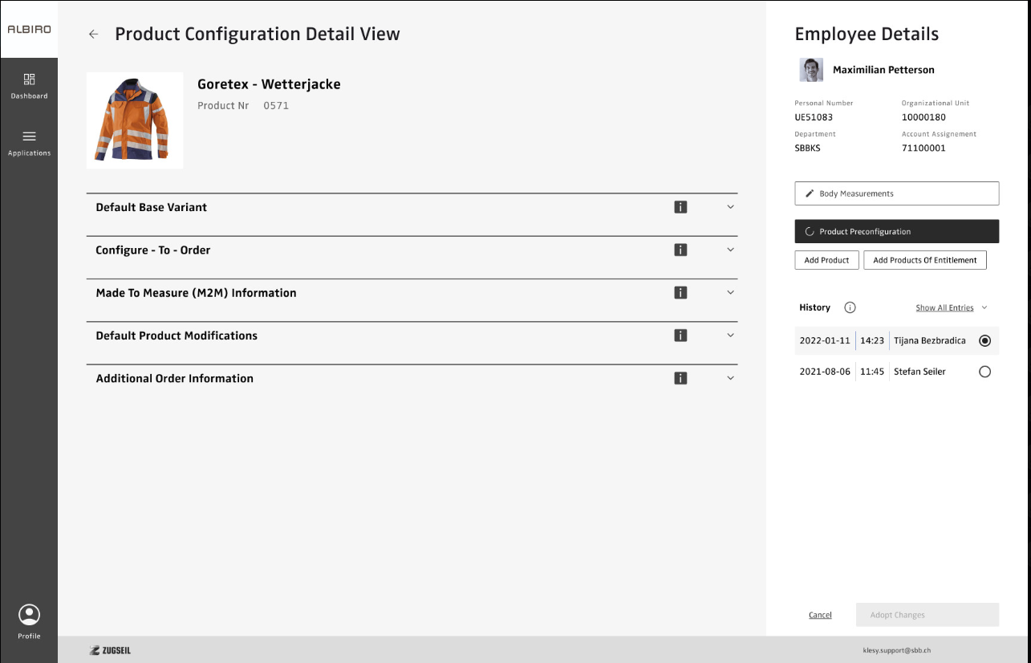Show the History info tooltip icon
Screen dimensions: 1031x663
850,307
